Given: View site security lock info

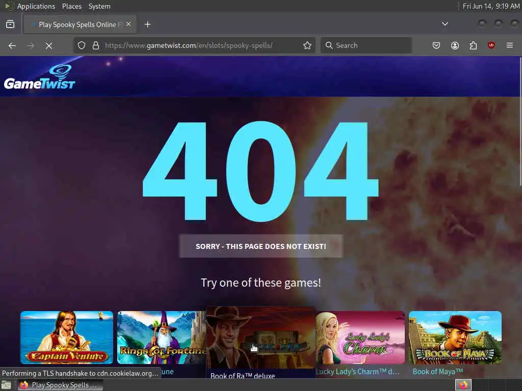Looking at the screenshot, I should click(96, 45).
